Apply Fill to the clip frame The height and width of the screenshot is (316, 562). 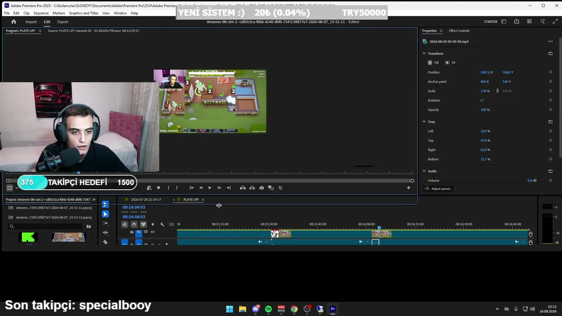433,63
